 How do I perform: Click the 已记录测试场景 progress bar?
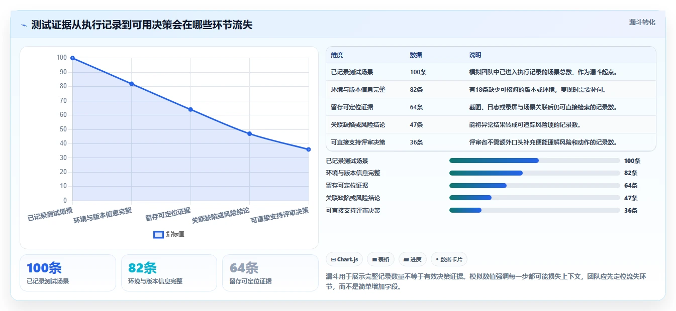(535, 161)
